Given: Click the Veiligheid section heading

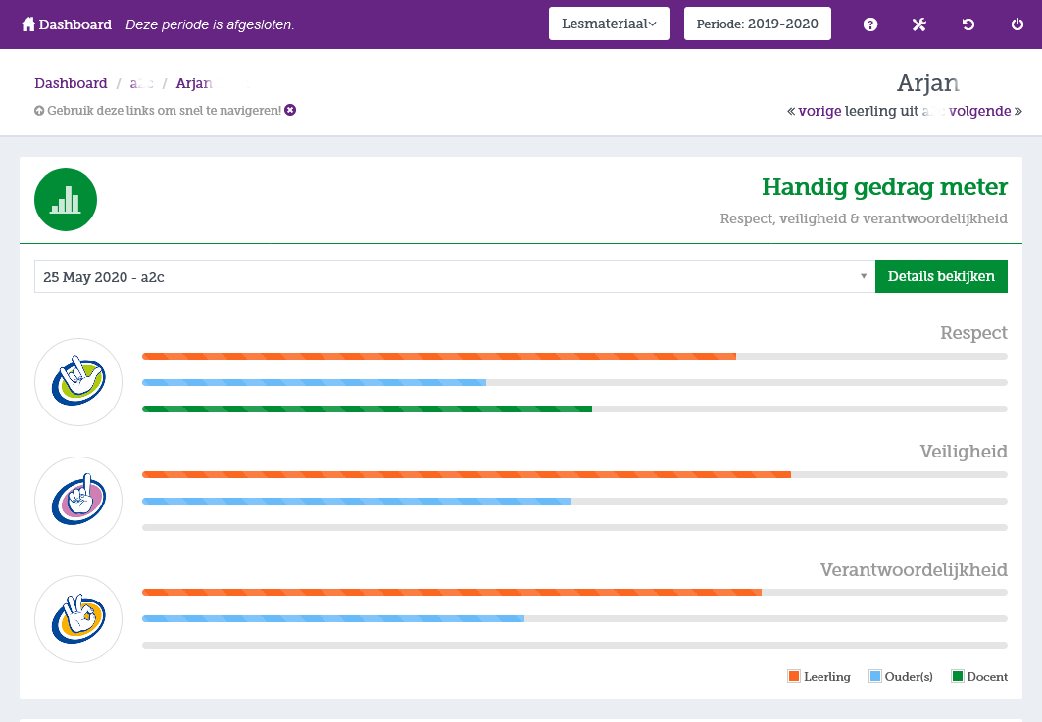Looking at the screenshot, I should [x=964, y=452].
